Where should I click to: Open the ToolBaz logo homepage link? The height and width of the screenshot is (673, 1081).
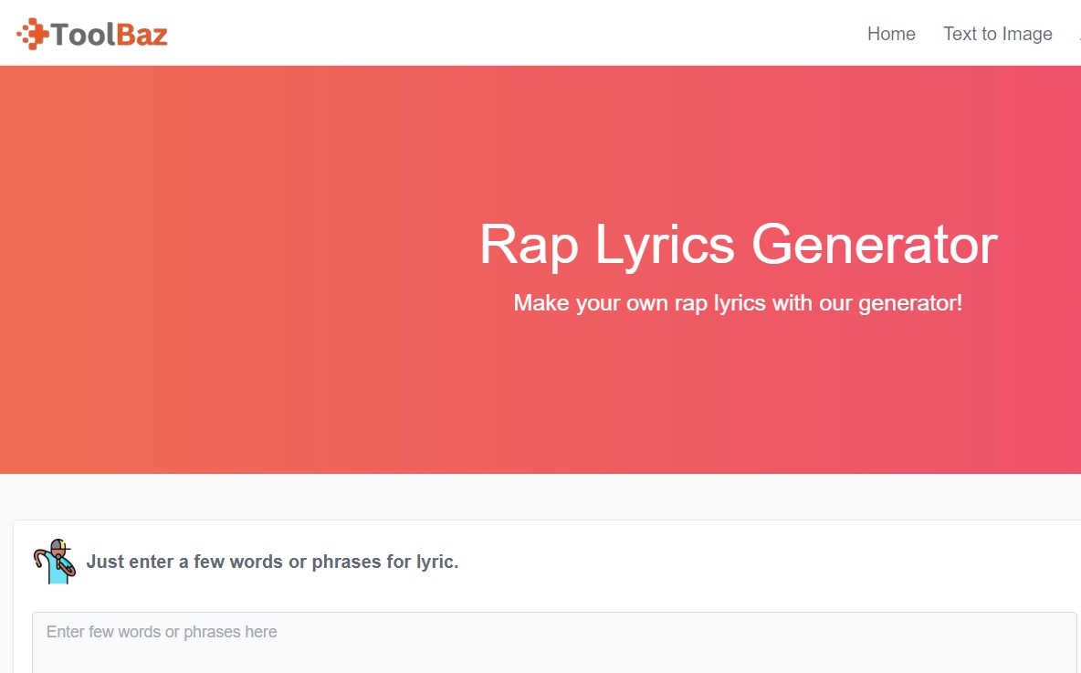[92, 34]
